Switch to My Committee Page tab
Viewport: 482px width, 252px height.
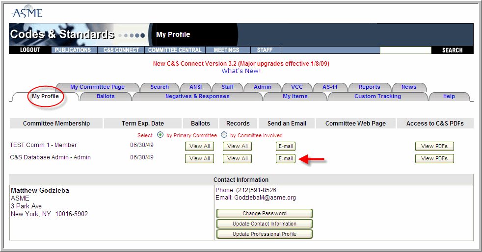click(98, 87)
